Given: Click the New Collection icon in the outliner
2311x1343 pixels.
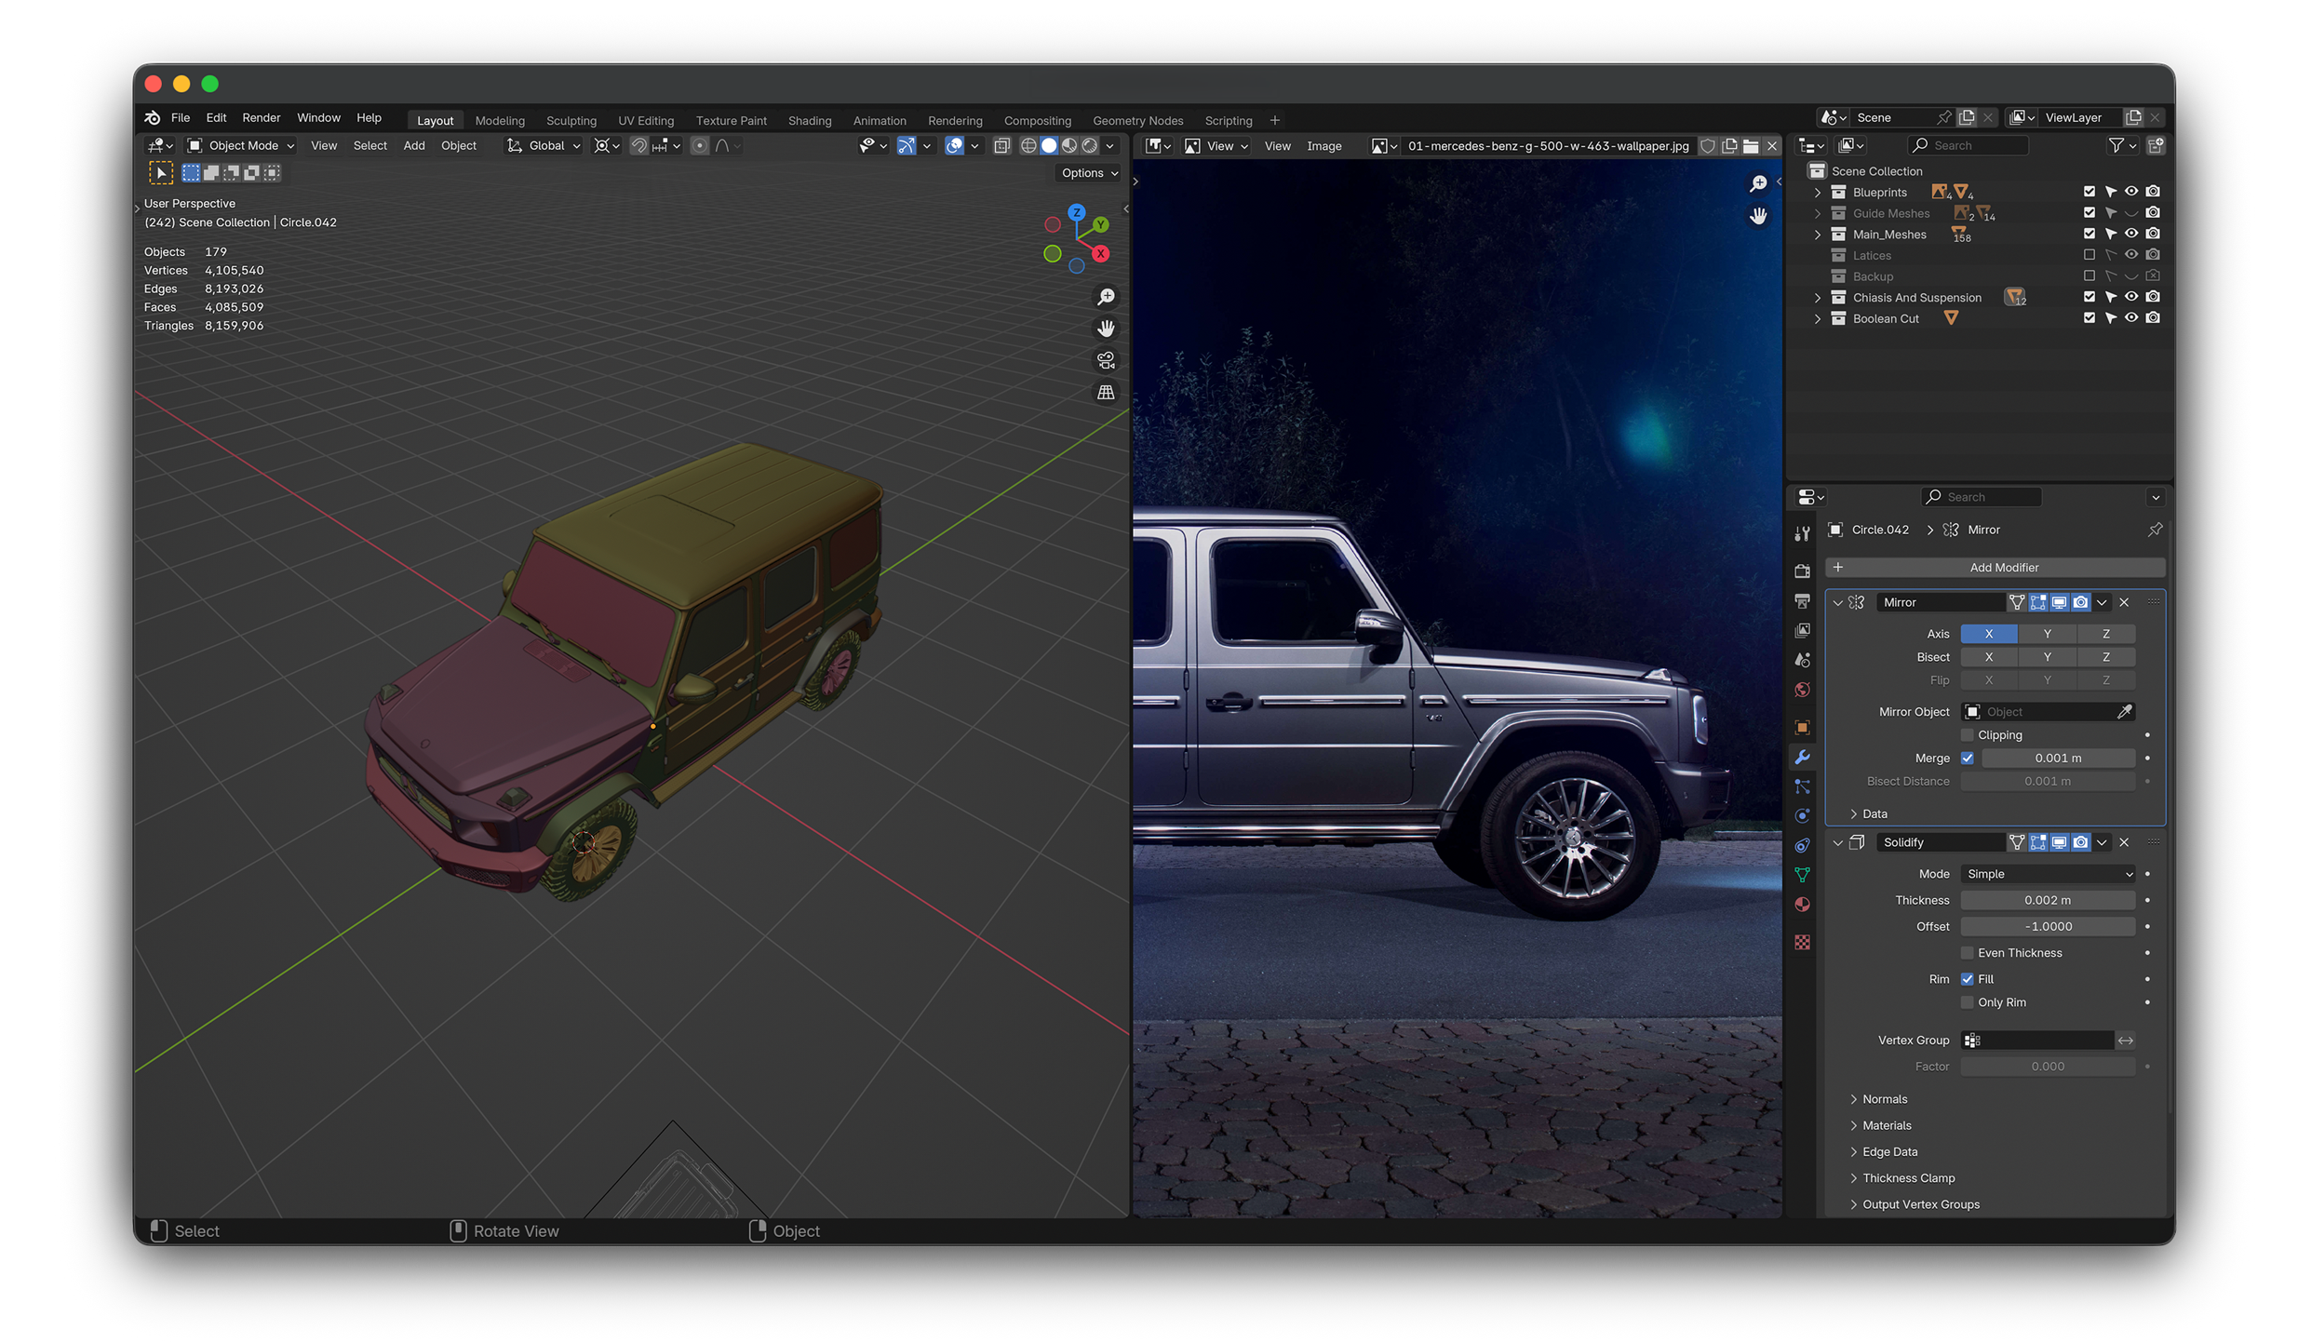Looking at the screenshot, I should coord(2156,145).
